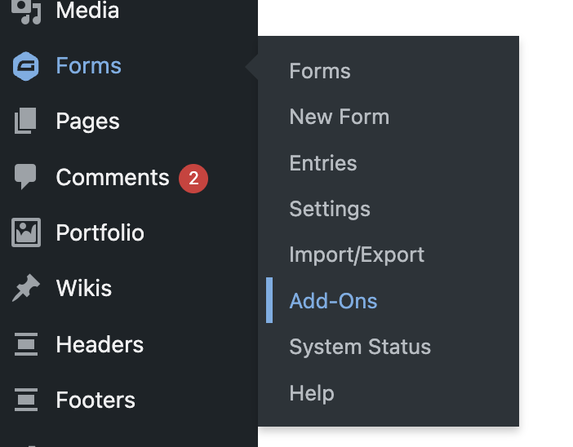
Task: Click the Media icon in the sidebar
Action: pos(26,11)
